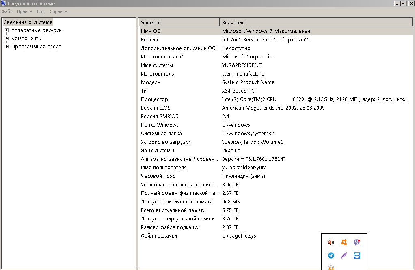415x270 pixels.
Task: Open the TeamViewer tray icon
Action: [357, 255]
